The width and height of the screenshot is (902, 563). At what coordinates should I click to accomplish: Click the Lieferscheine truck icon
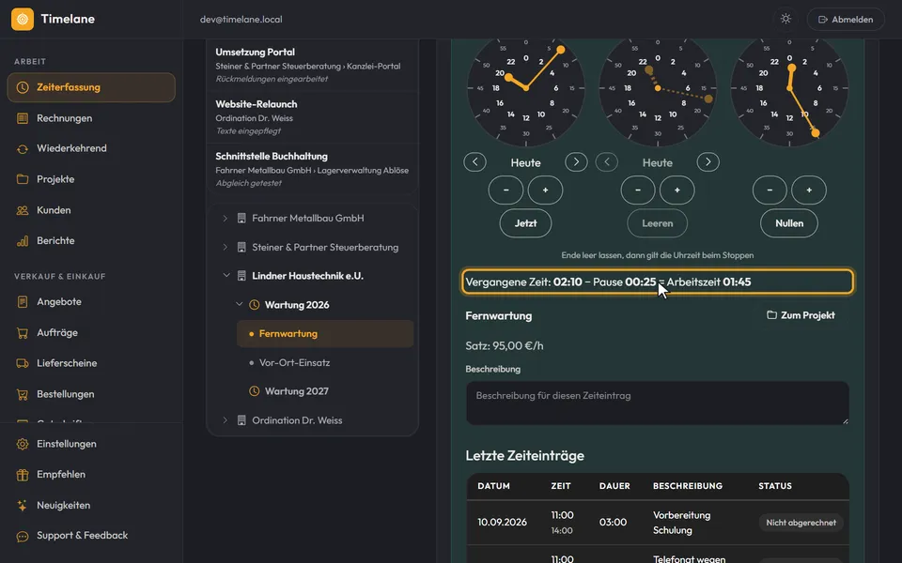click(23, 363)
